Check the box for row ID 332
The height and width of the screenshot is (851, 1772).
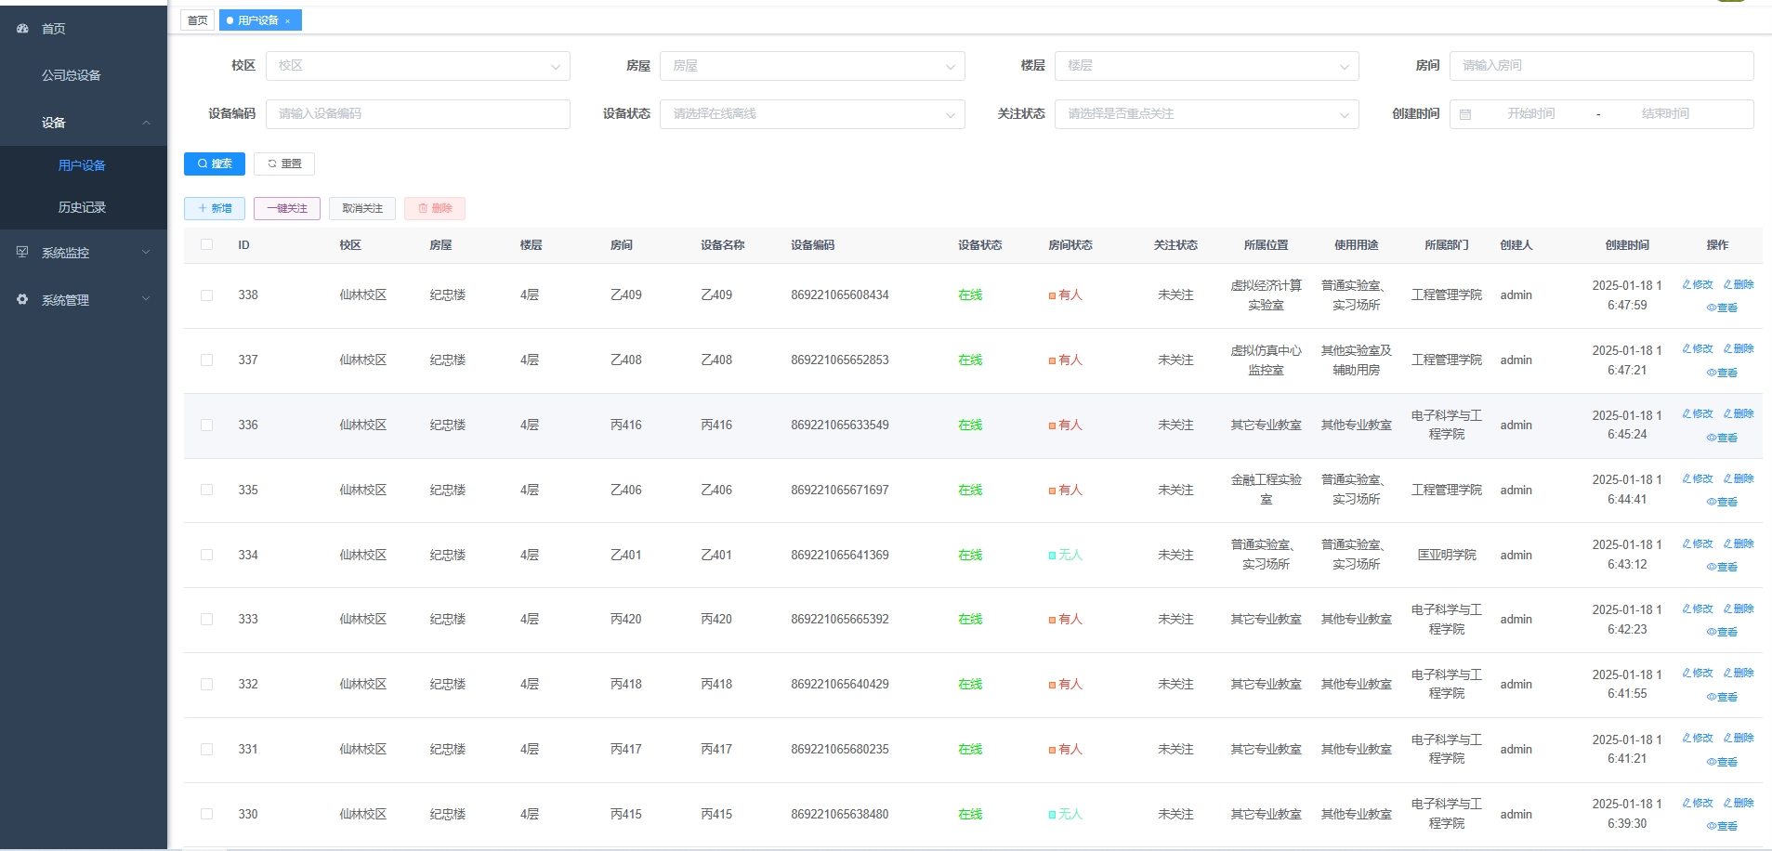coord(206,684)
